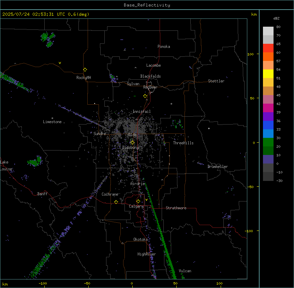Click the Innisfail city label

coord(142,112)
